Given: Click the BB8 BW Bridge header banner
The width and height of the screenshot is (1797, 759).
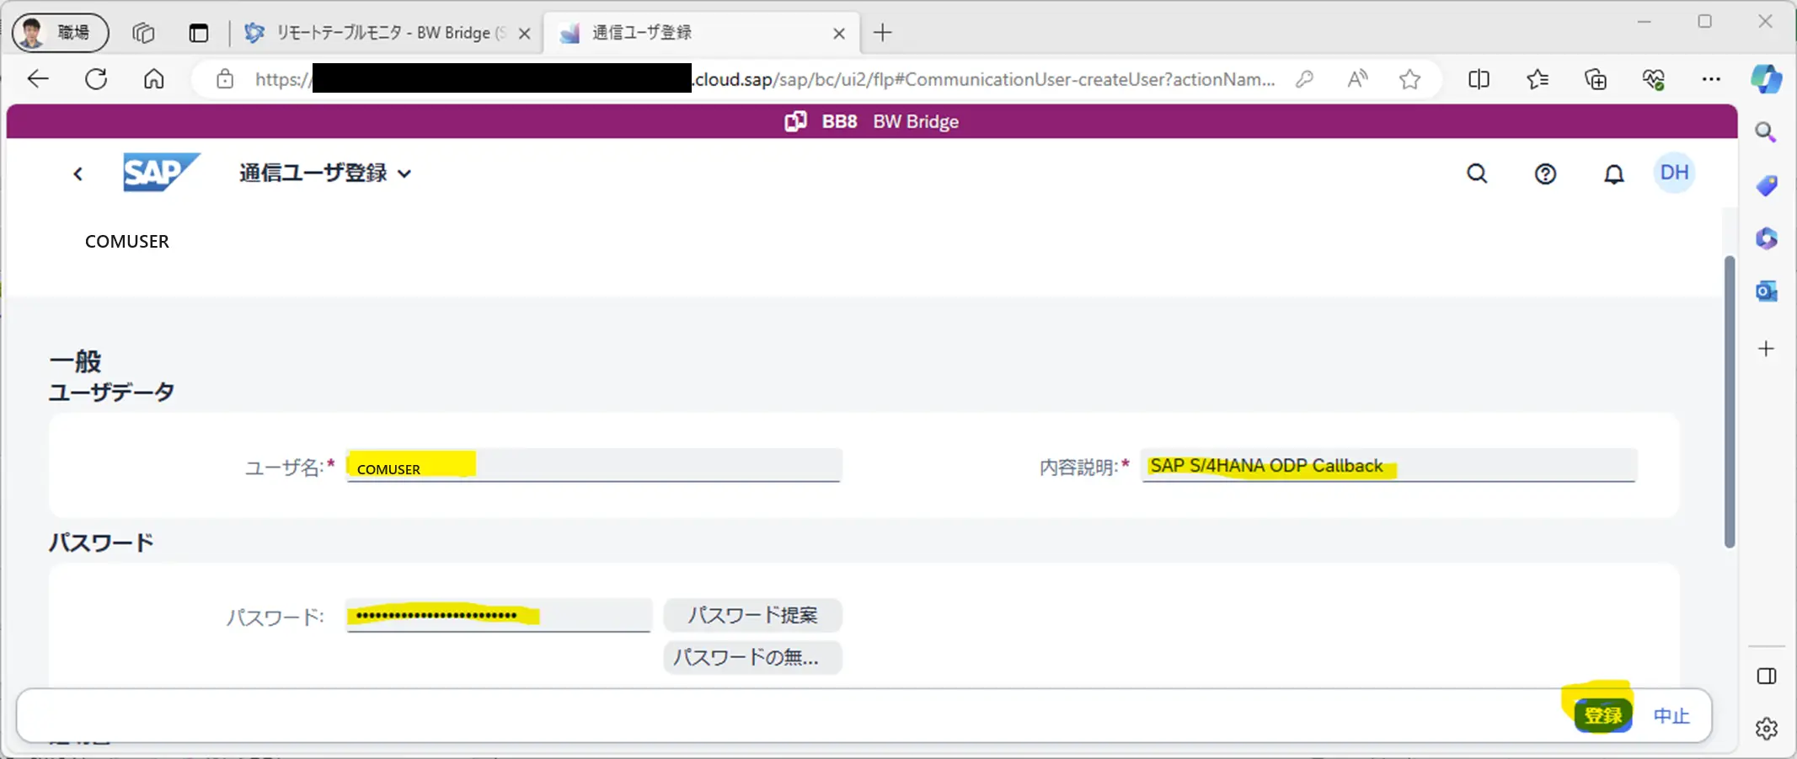Looking at the screenshot, I should pos(872,121).
